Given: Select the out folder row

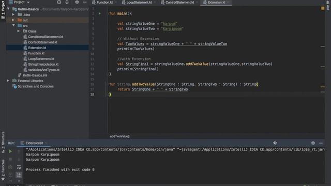Looking at the screenshot, I should click(x=47, y=20).
